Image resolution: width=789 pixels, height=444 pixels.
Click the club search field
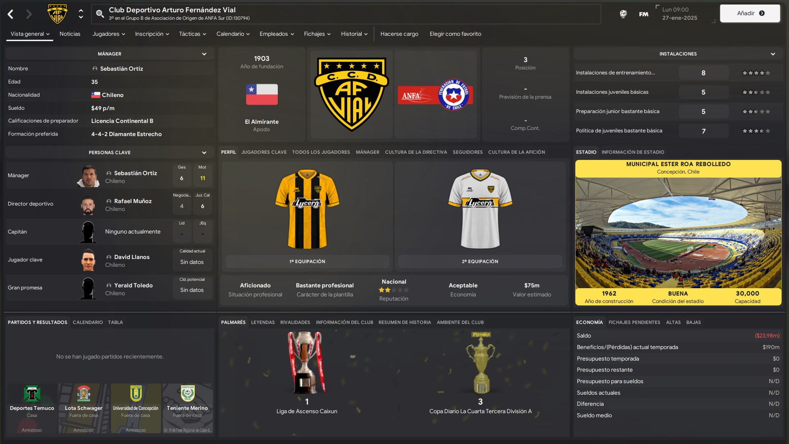(346, 14)
